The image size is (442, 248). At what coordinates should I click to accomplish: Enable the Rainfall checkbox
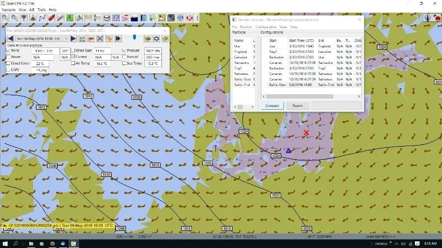[124, 57]
